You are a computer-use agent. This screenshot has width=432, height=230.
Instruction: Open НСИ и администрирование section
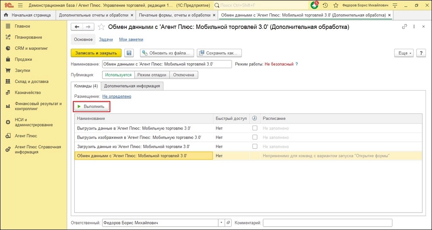(x=33, y=122)
